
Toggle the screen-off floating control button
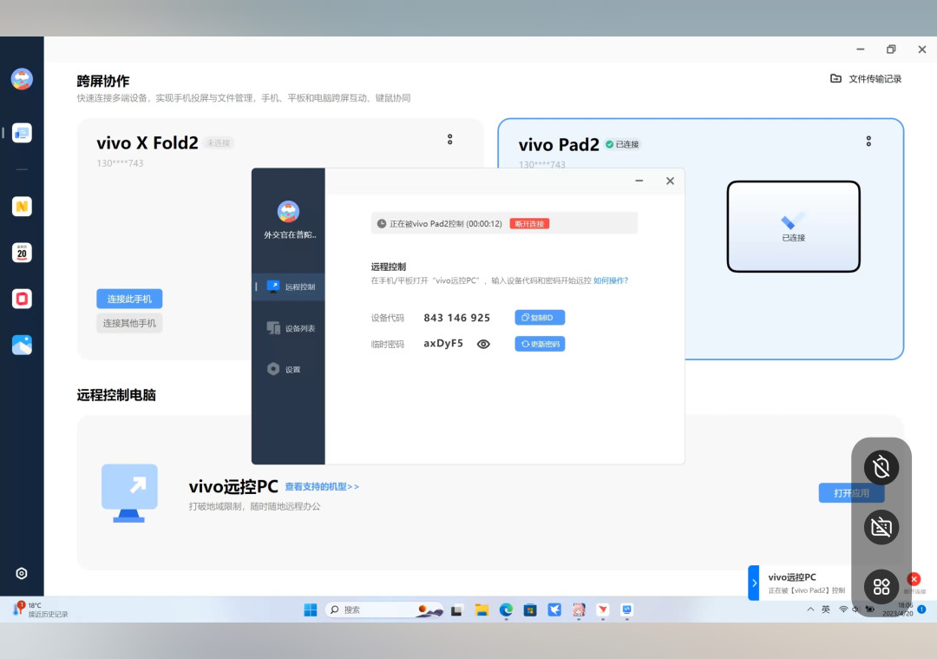881,527
